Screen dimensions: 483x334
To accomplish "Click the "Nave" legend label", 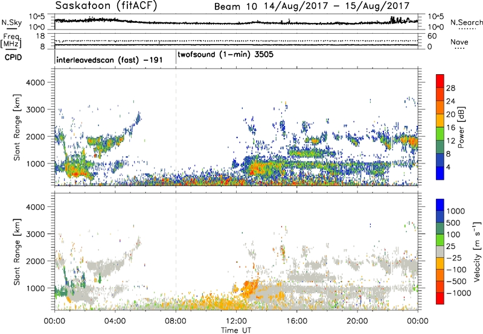I will pyautogui.click(x=459, y=42).
